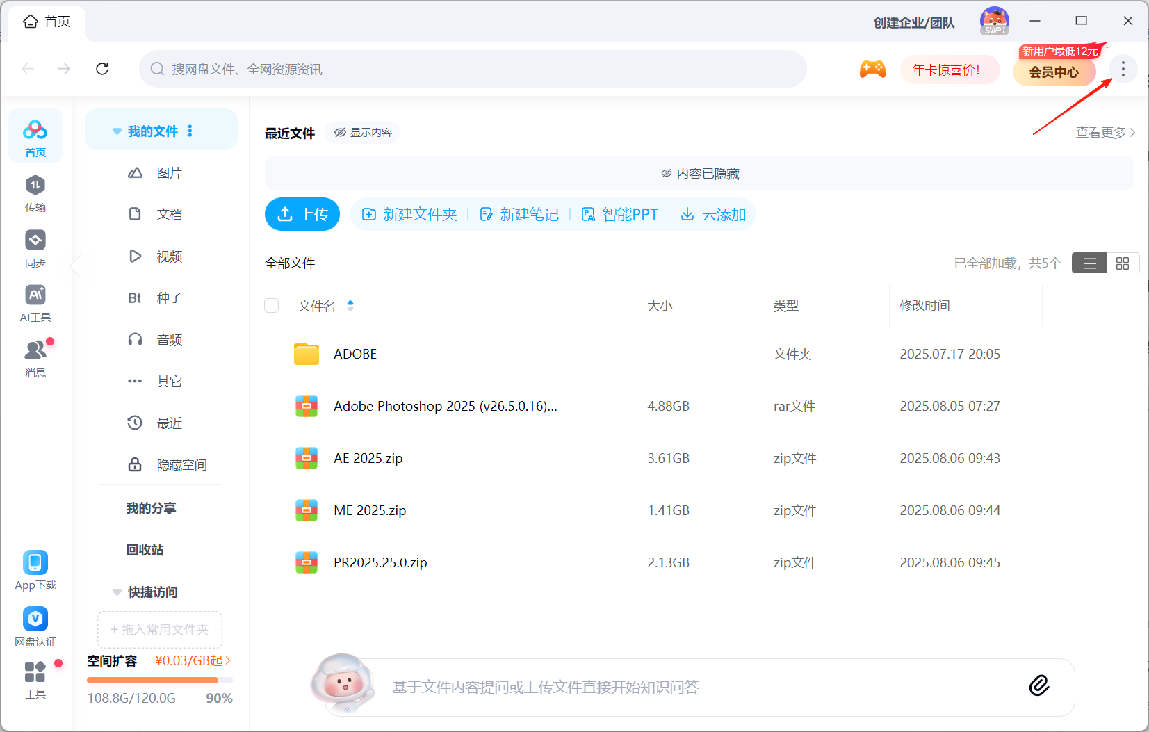Click the storage usage progress bar
This screenshot has width=1149, height=732.
[160, 680]
